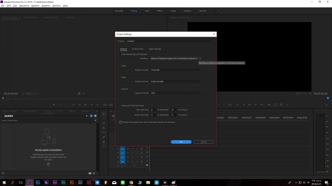Select the Slip tool

[104, 132]
